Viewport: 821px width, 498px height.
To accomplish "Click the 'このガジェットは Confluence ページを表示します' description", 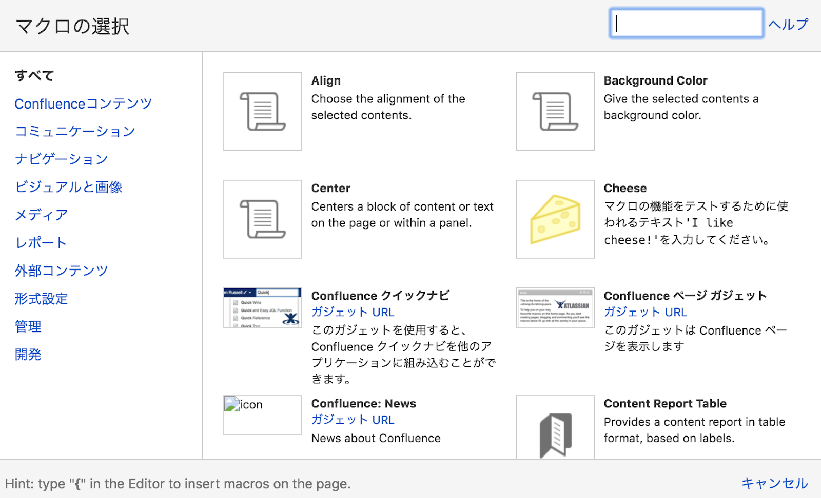I will click(695, 339).
